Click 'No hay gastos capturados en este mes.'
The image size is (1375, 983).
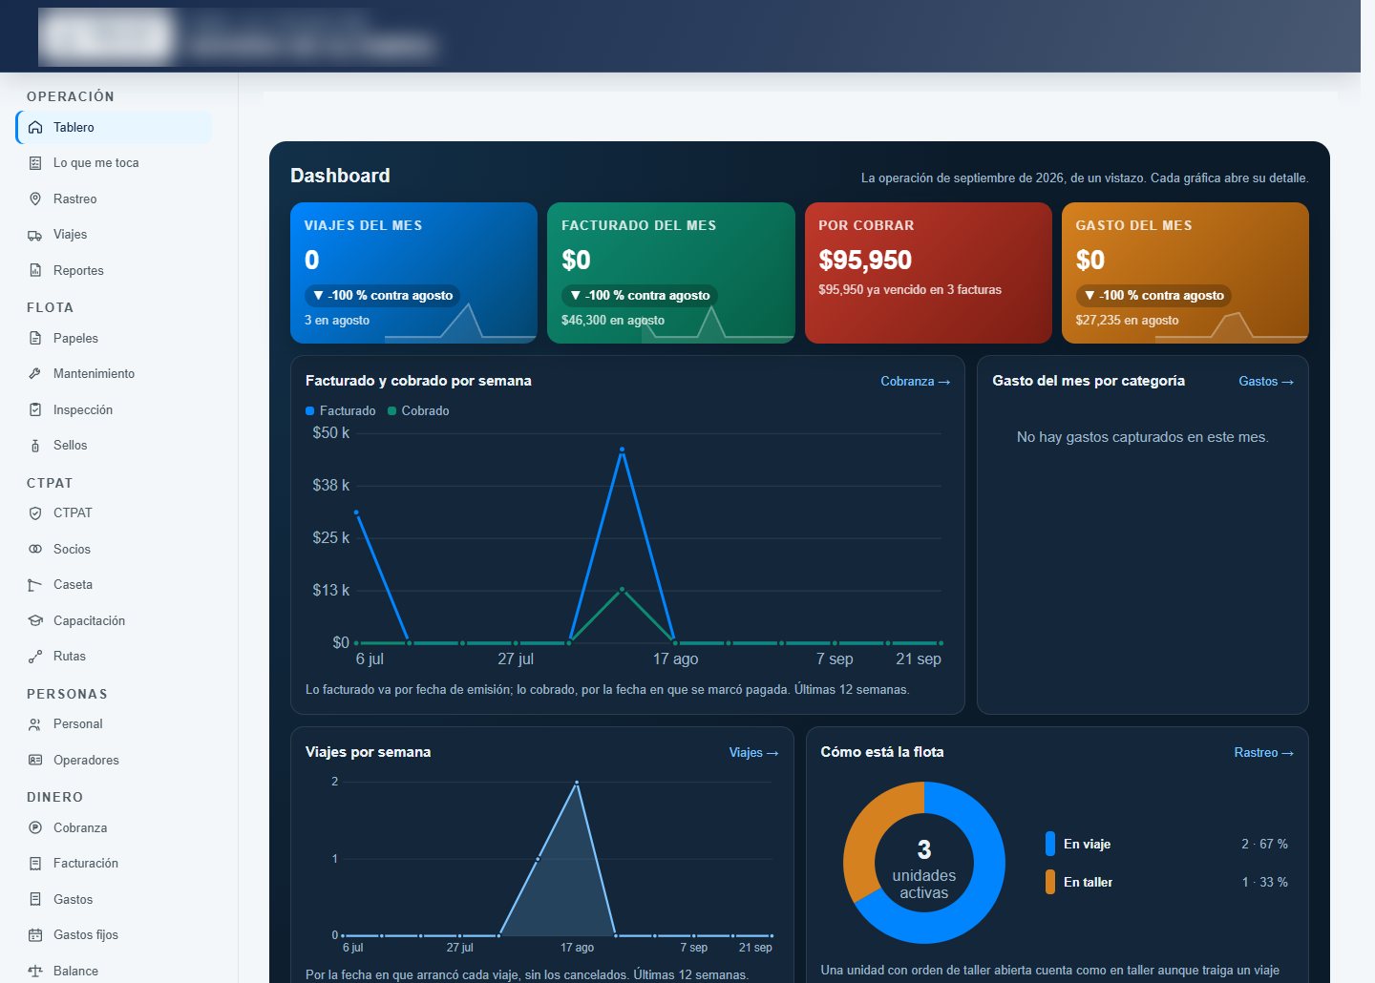pyautogui.click(x=1142, y=437)
